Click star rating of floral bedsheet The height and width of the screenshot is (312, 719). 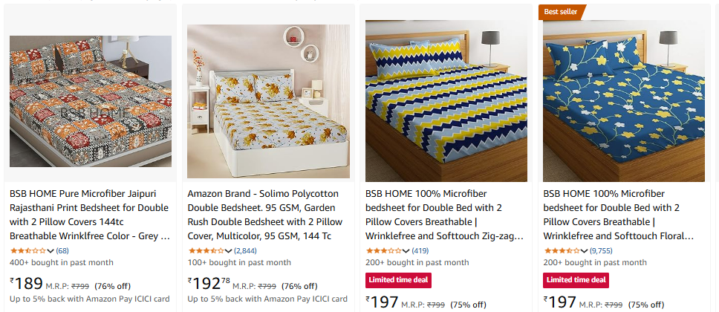(562, 250)
